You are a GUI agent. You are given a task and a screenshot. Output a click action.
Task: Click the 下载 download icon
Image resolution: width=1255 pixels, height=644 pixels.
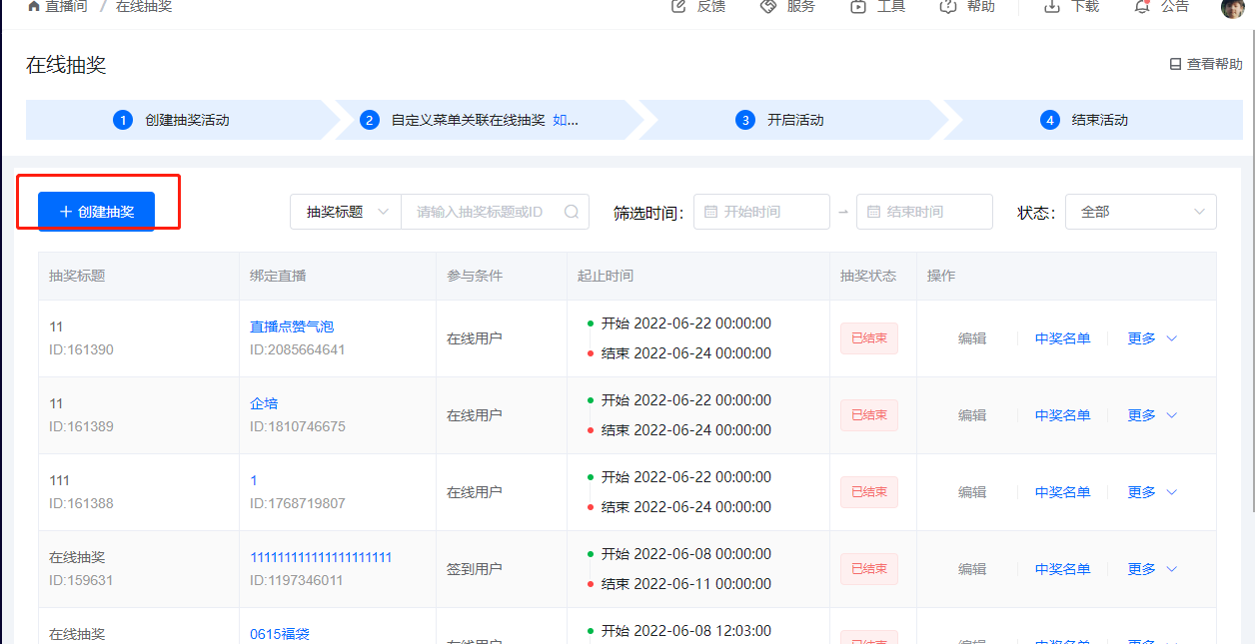1052,6
